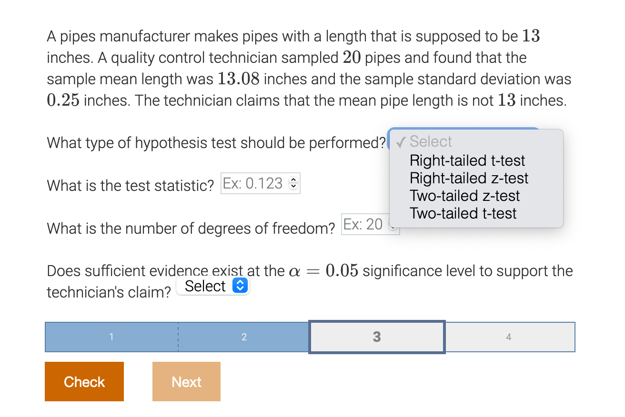The width and height of the screenshot is (625, 417).
Task: Select the "Two-tailed z-test" option
Action: coord(464,196)
